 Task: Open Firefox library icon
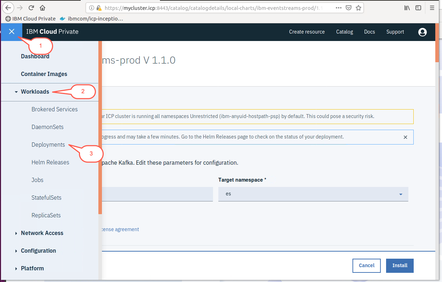(x=407, y=8)
